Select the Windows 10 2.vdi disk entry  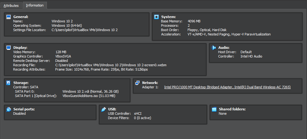pyautogui.click(x=90, y=91)
